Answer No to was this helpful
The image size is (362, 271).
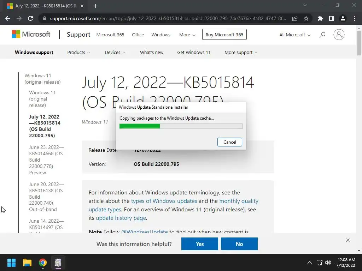click(x=239, y=244)
